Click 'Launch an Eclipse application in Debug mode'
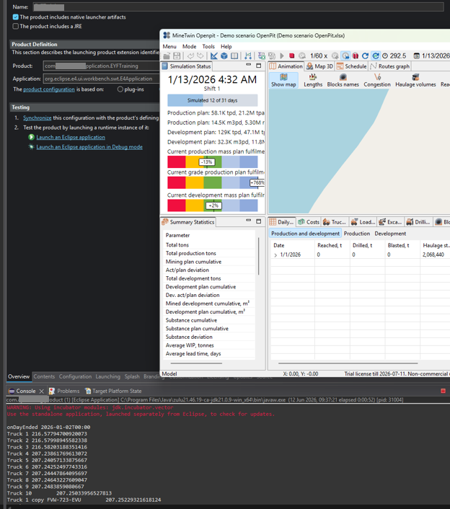 (x=89, y=147)
